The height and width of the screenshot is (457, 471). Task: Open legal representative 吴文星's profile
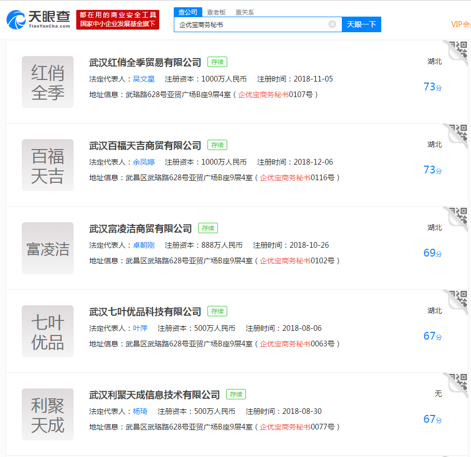pyautogui.click(x=144, y=79)
